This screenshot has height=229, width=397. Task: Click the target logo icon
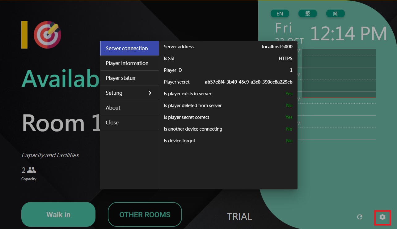pos(47,35)
